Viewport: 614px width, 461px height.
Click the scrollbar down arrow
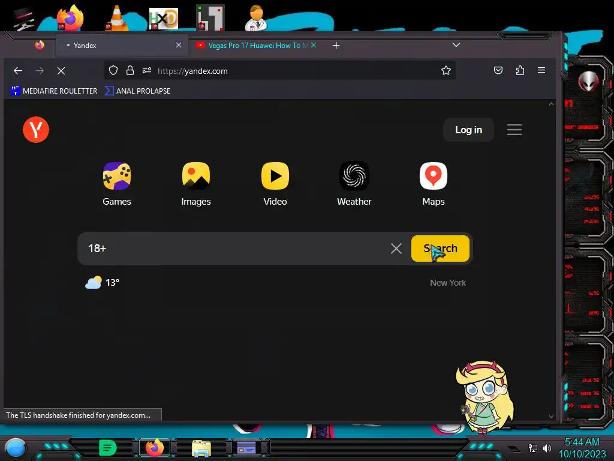552,416
